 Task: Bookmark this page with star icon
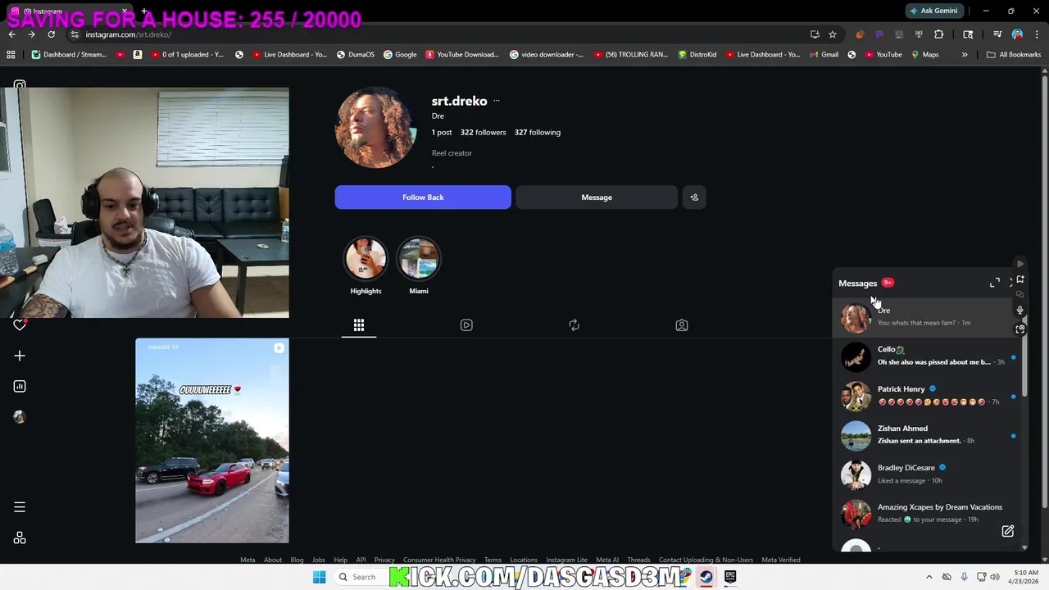pos(833,34)
